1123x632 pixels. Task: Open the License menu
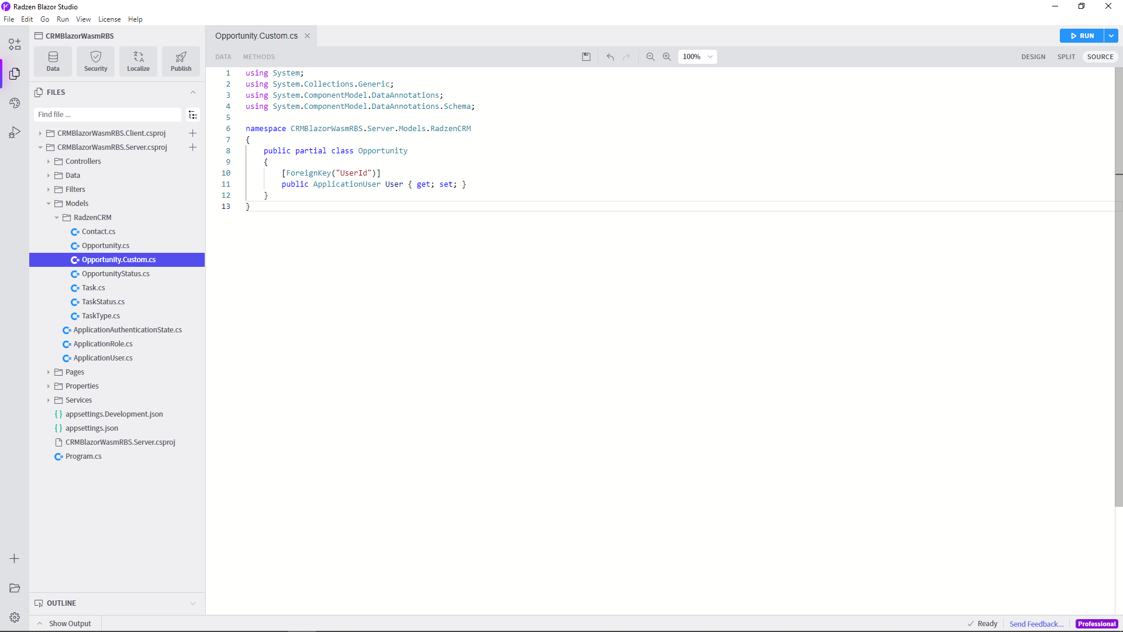tap(109, 19)
